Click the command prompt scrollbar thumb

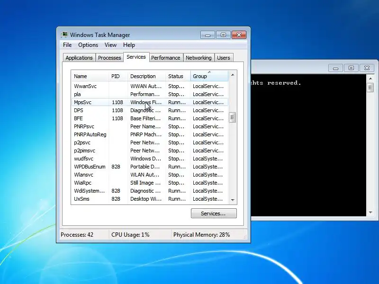(x=370, y=88)
